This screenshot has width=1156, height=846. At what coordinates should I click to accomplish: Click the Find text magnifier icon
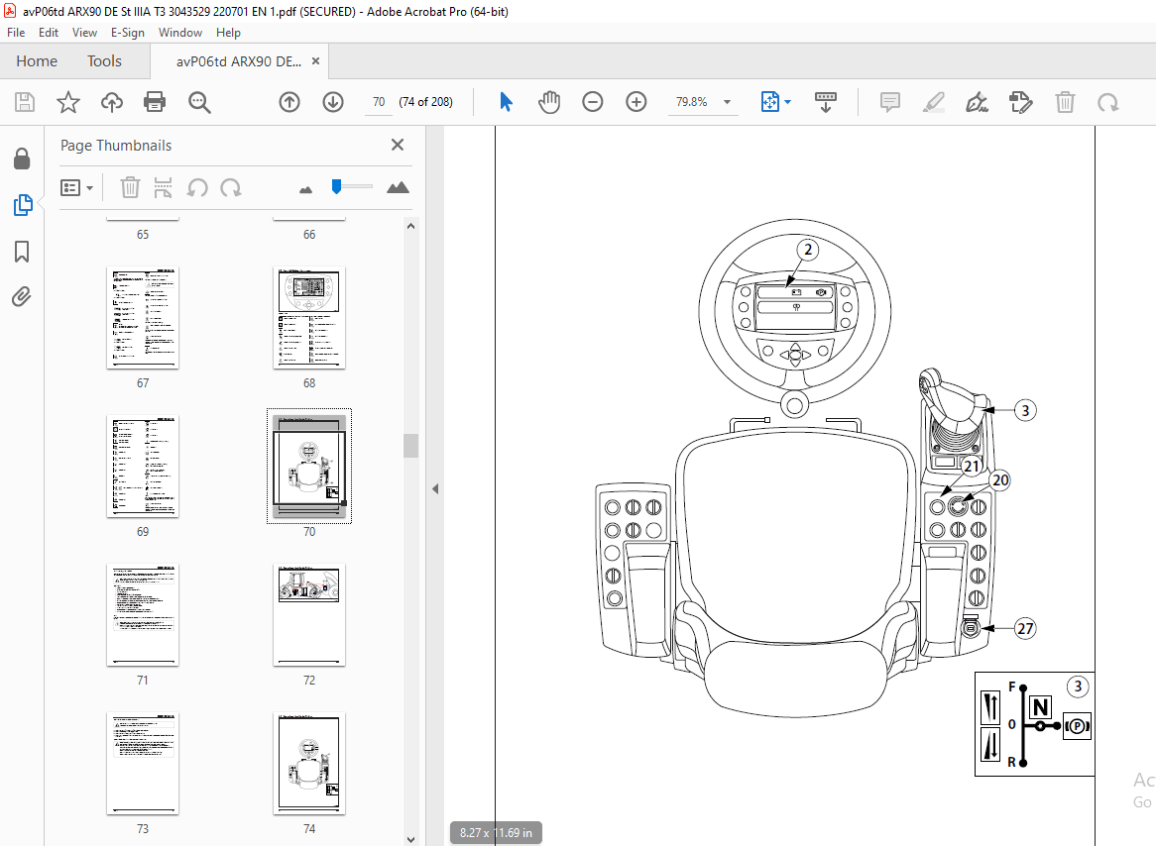click(199, 102)
